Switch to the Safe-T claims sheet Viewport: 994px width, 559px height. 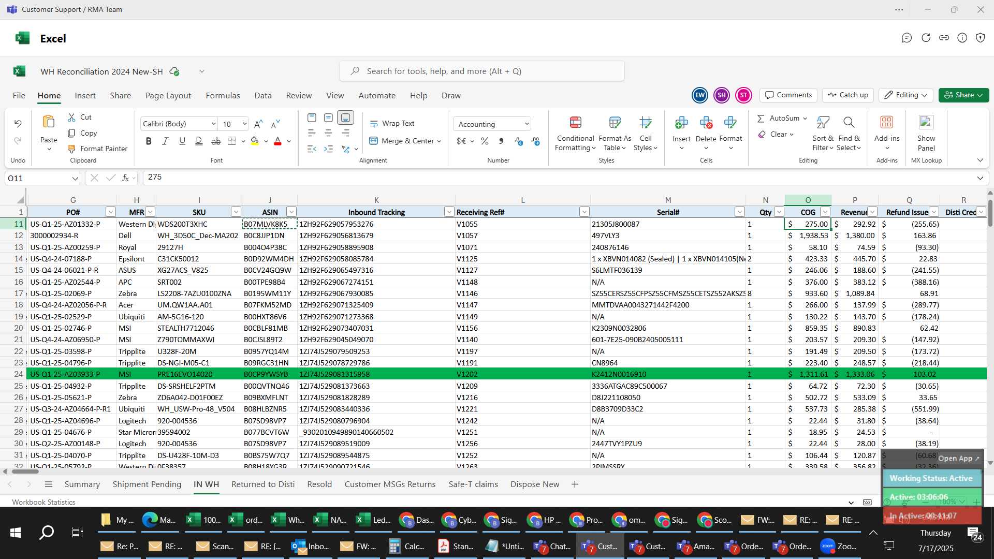[473, 484]
